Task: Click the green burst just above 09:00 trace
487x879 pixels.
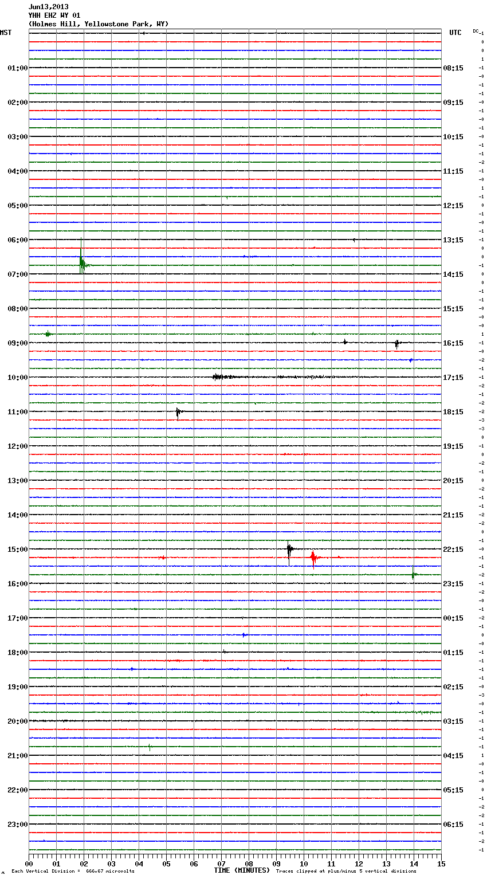Action: 49,334
